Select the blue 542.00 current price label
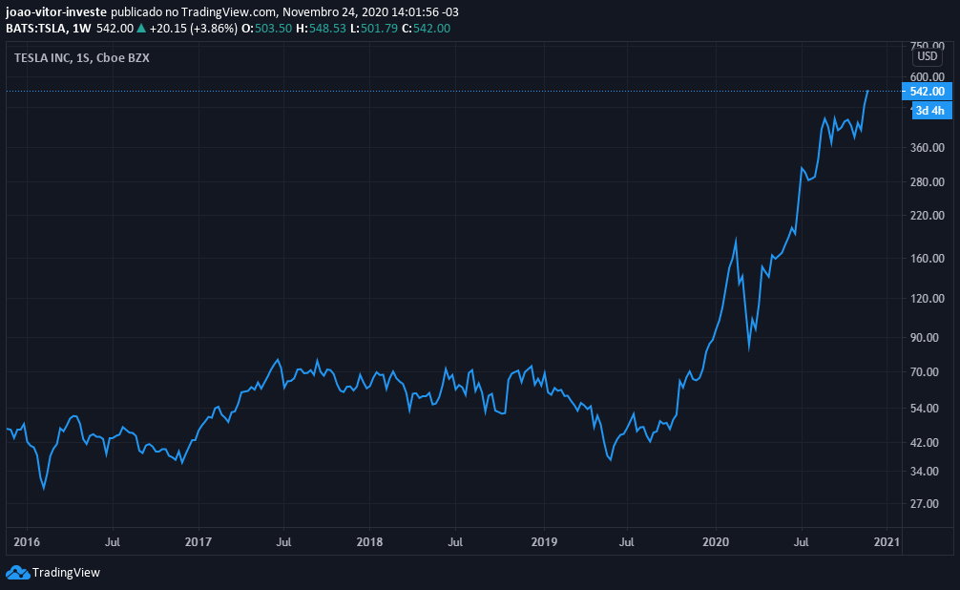The height and width of the screenshot is (590, 960). (927, 92)
